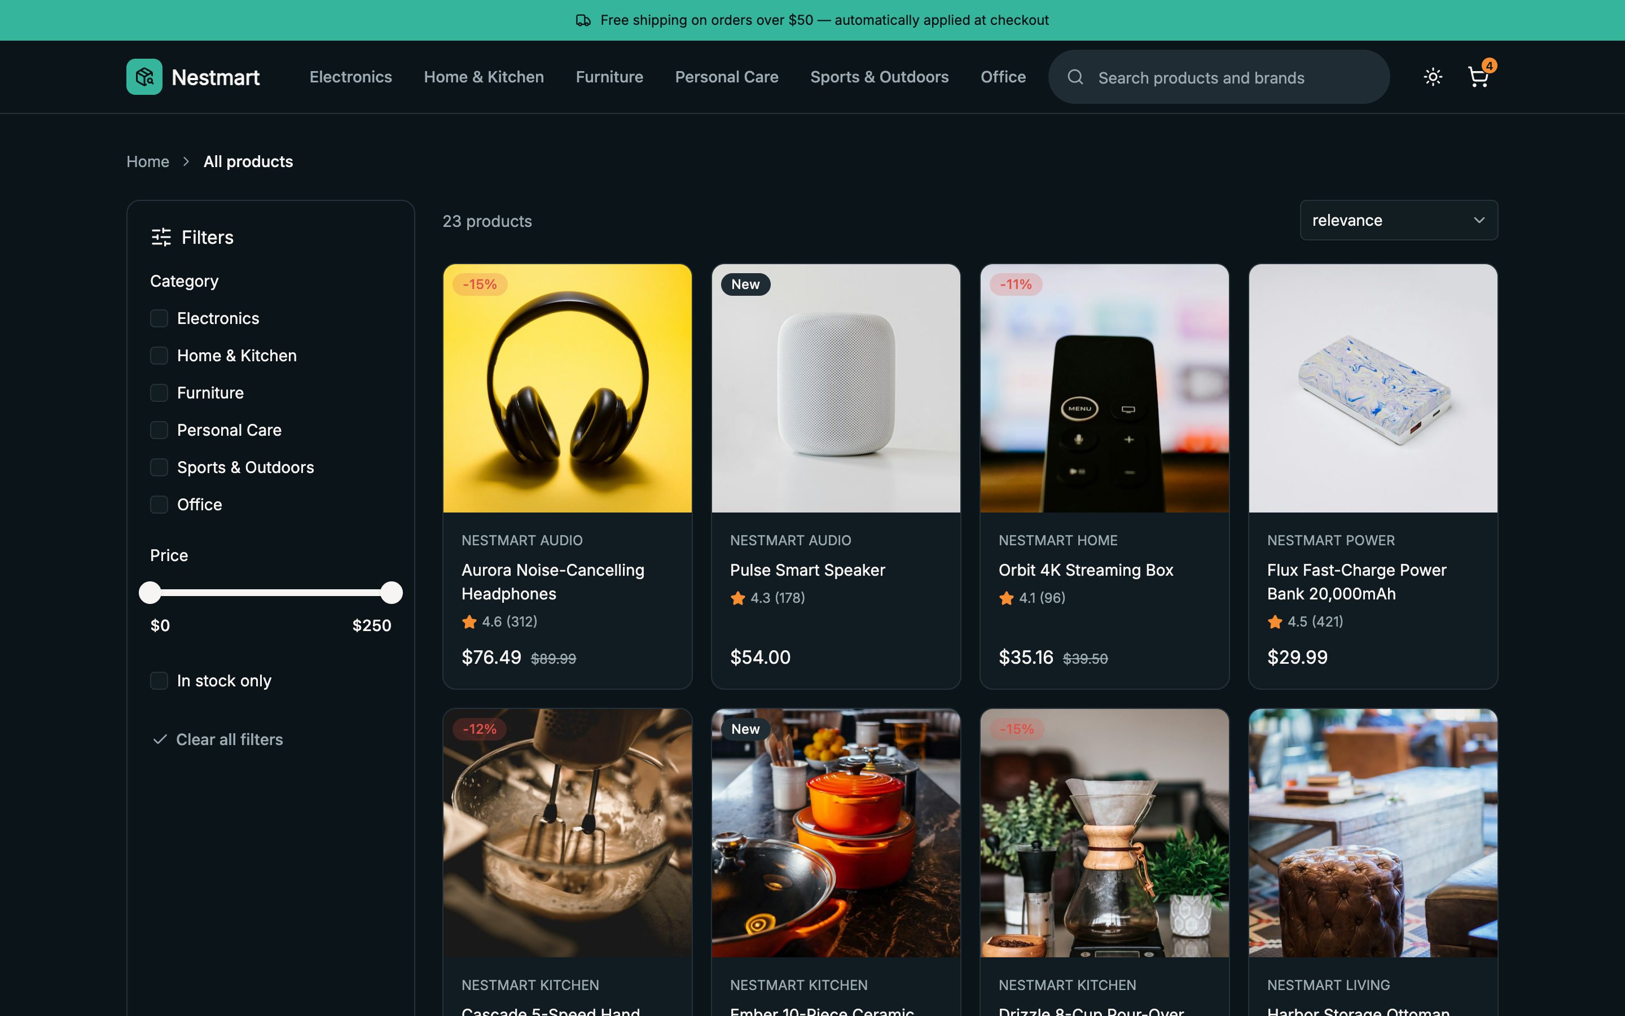Open the Orbit 4K Streaming Box title
The height and width of the screenshot is (1016, 1625).
1086,570
